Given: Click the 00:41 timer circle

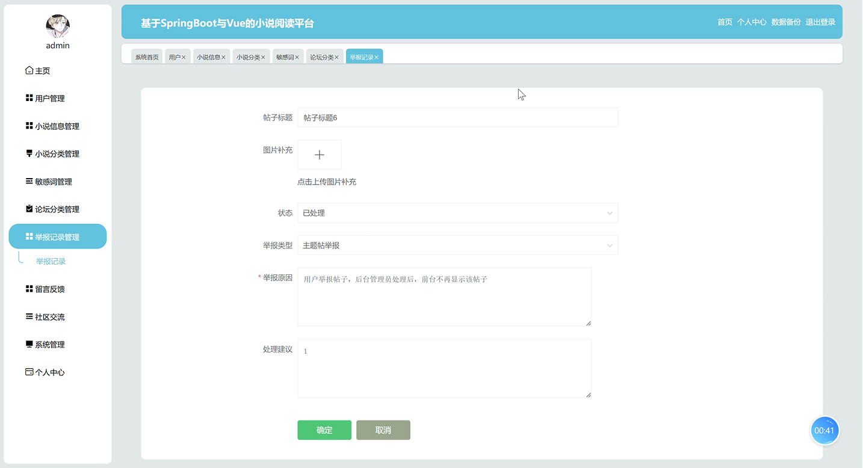Looking at the screenshot, I should [824, 430].
